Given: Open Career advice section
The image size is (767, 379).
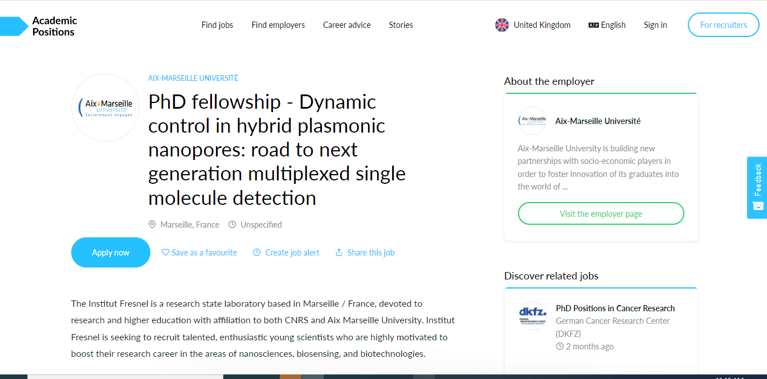Looking at the screenshot, I should point(346,25).
